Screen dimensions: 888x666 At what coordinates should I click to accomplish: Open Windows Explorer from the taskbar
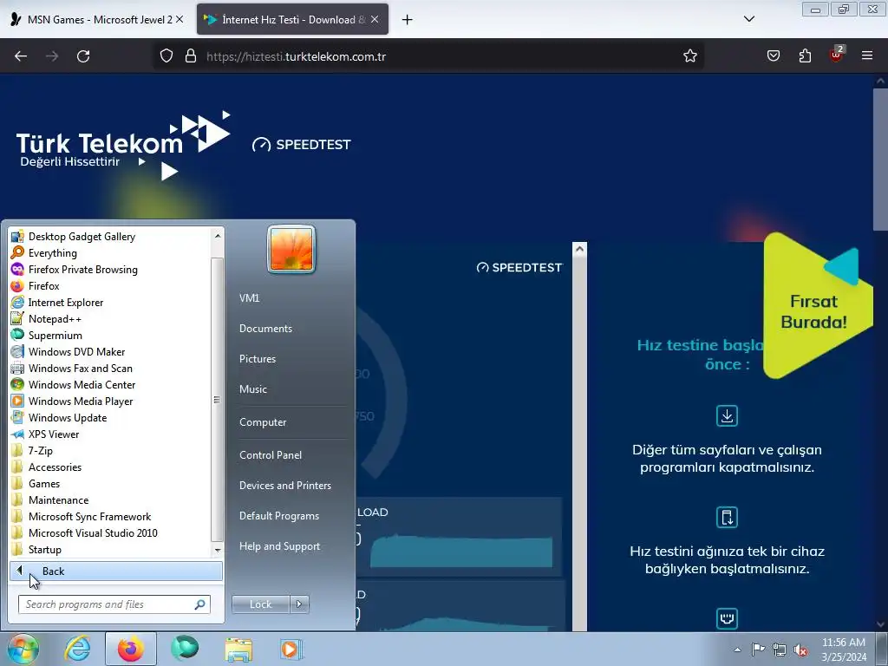pyautogui.click(x=238, y=649)
